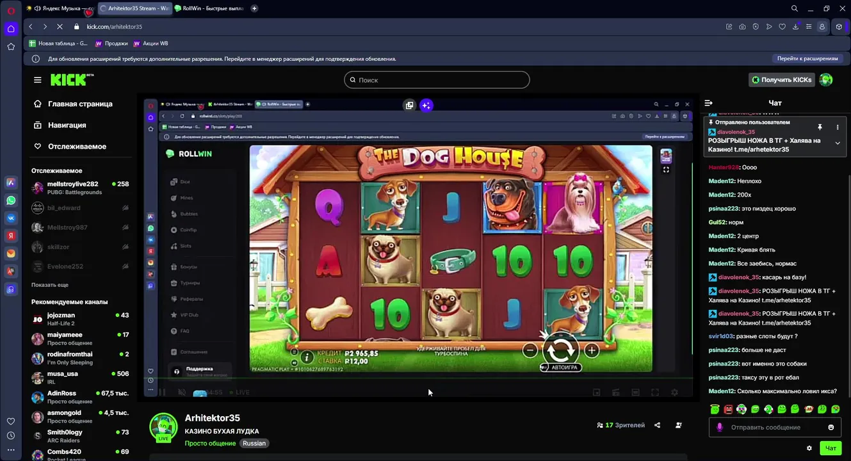Open the emoji picker in chat input
Image resolution: width=851 pixels, height=461 pixels.
tap(831, 427)
